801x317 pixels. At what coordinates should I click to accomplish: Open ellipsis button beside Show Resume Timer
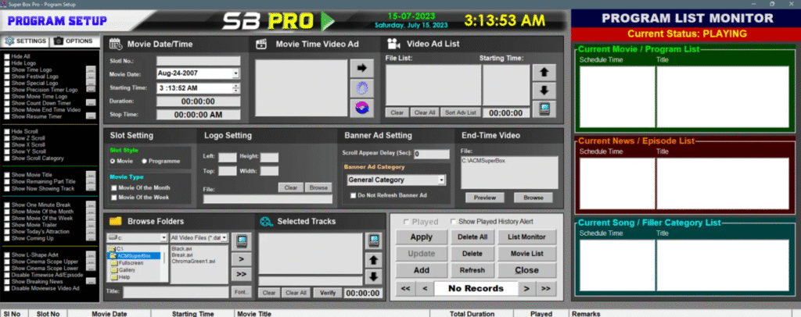pyautogui.click(x=91, y=116)
